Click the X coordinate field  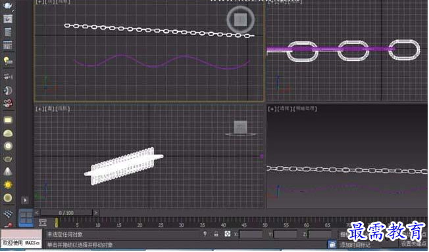[x=251, y=234]
